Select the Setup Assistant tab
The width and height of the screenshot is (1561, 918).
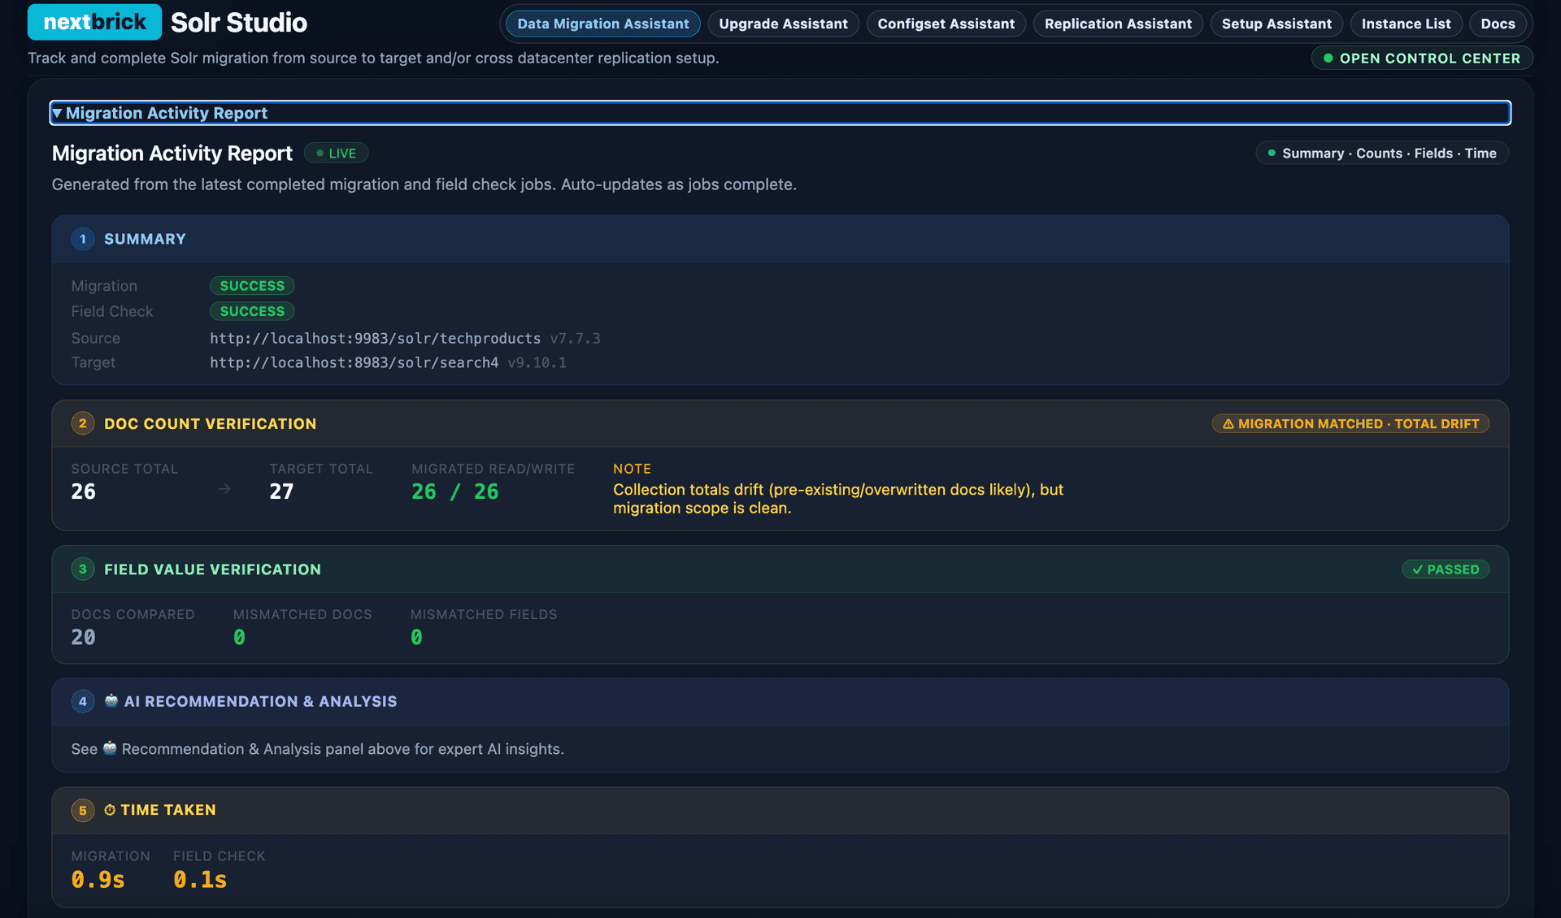tap(1276, 24)
